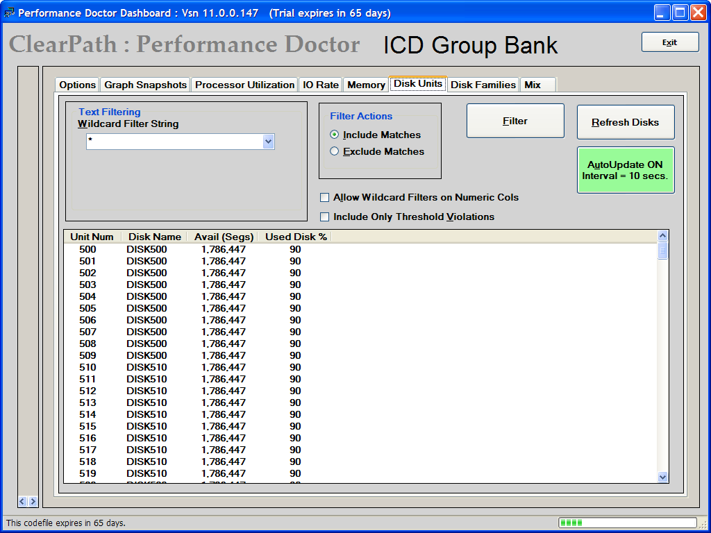
Task: Select the row for unit 515
Action: (x=360, y=426)
